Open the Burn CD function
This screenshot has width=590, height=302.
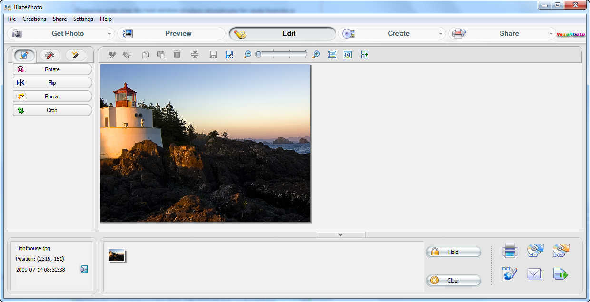point(535,251)
